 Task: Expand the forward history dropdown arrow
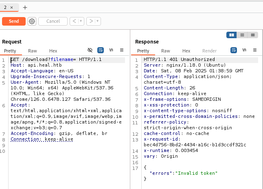(x=98, y=21)
